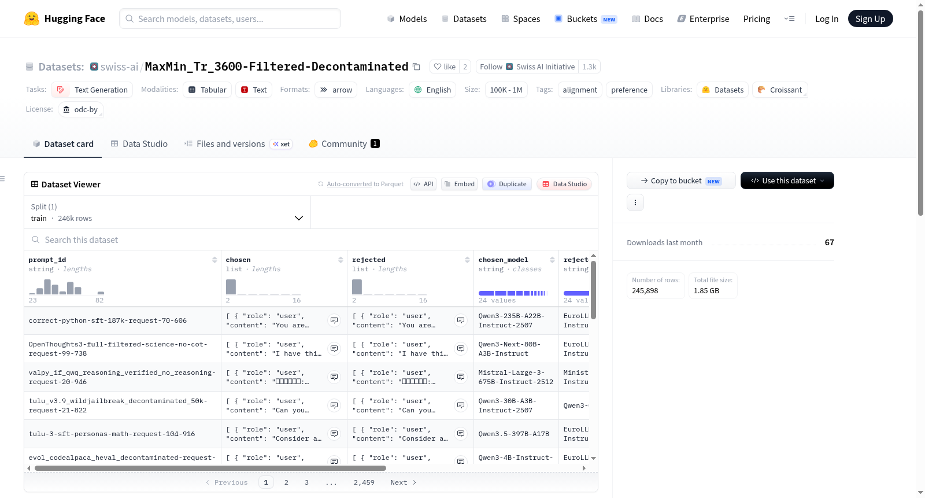The image size is (925, 498).
Task: Open rejected cell chat icon for OpenThoughts3 row
Action: click(461, 349)
